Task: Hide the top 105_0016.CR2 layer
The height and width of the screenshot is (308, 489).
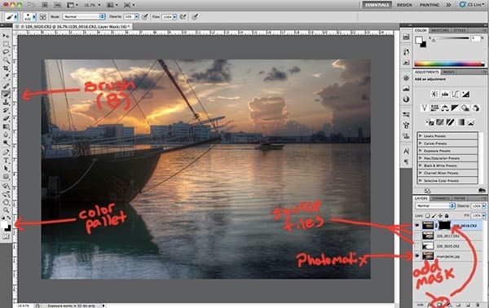Action: point(417,225)
